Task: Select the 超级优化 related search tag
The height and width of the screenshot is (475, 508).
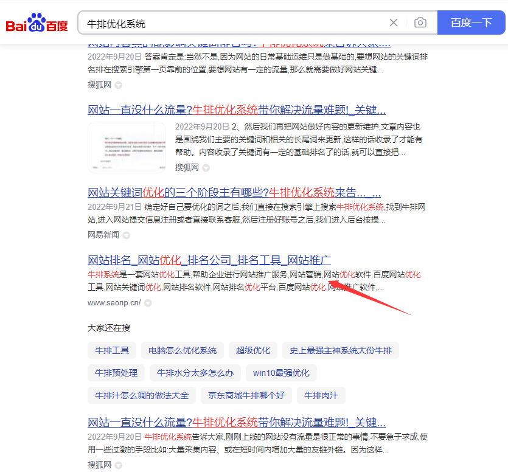Action: [252, 350]
